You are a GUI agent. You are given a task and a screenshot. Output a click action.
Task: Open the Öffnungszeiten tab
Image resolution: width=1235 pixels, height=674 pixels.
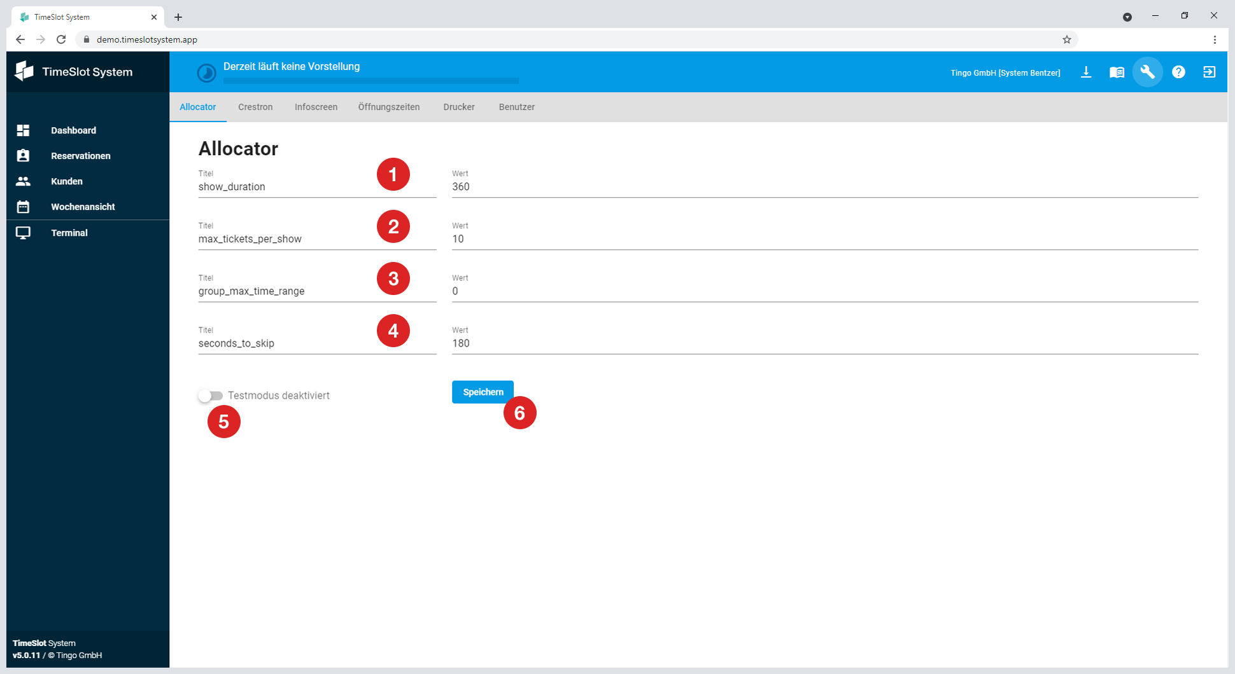click(x=389, y=107)
